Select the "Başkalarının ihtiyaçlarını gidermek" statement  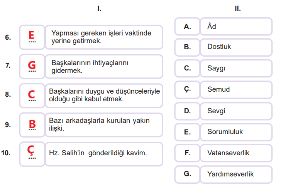tap(104, 66)
